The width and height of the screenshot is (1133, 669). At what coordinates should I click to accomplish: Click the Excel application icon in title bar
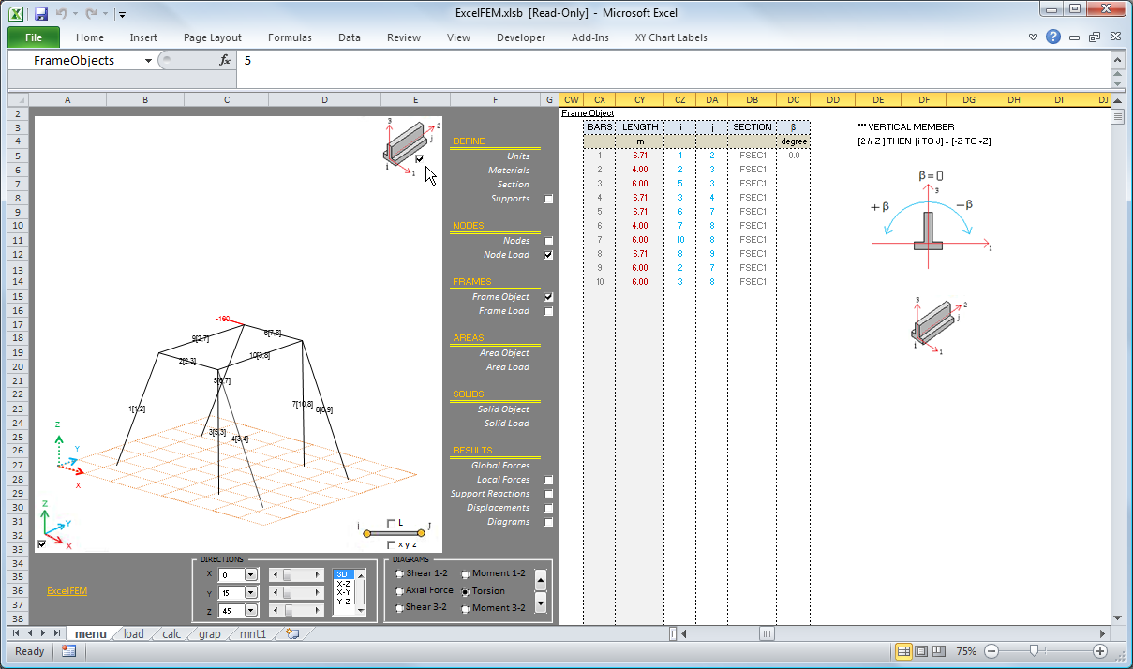pos(17,14)
